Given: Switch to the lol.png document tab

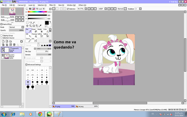Looking at the screenshot, I should click(87, 106).
